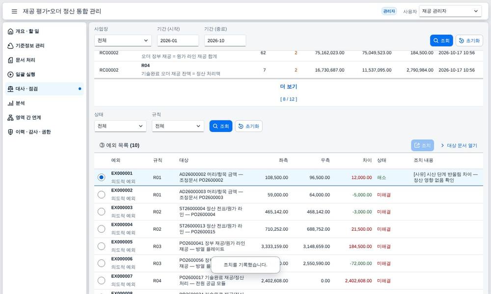Select the EX000003 row radio button
This screenshot has height=294, width=491.
[x=101, y=212]
